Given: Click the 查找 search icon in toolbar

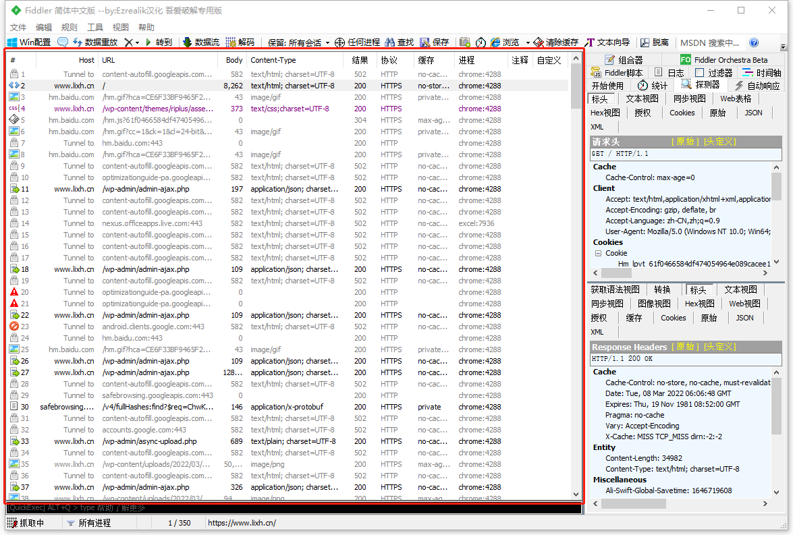Looking at the screenshot, I should (x=400, y=42).
